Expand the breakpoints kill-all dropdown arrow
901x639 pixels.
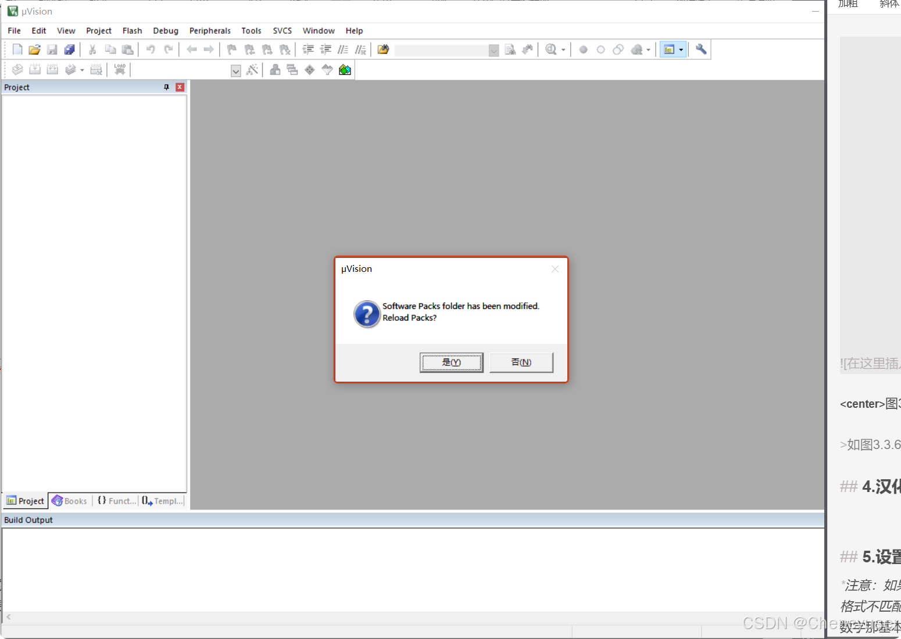pos(649,50)
